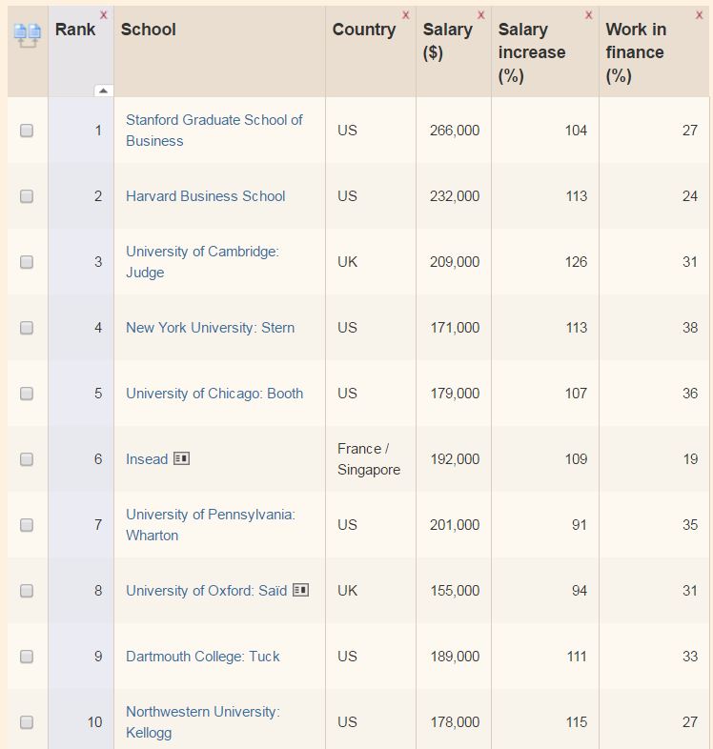Open the Insead school link
Viewport: 713px width, 749px height.
[x=147, y=459]
